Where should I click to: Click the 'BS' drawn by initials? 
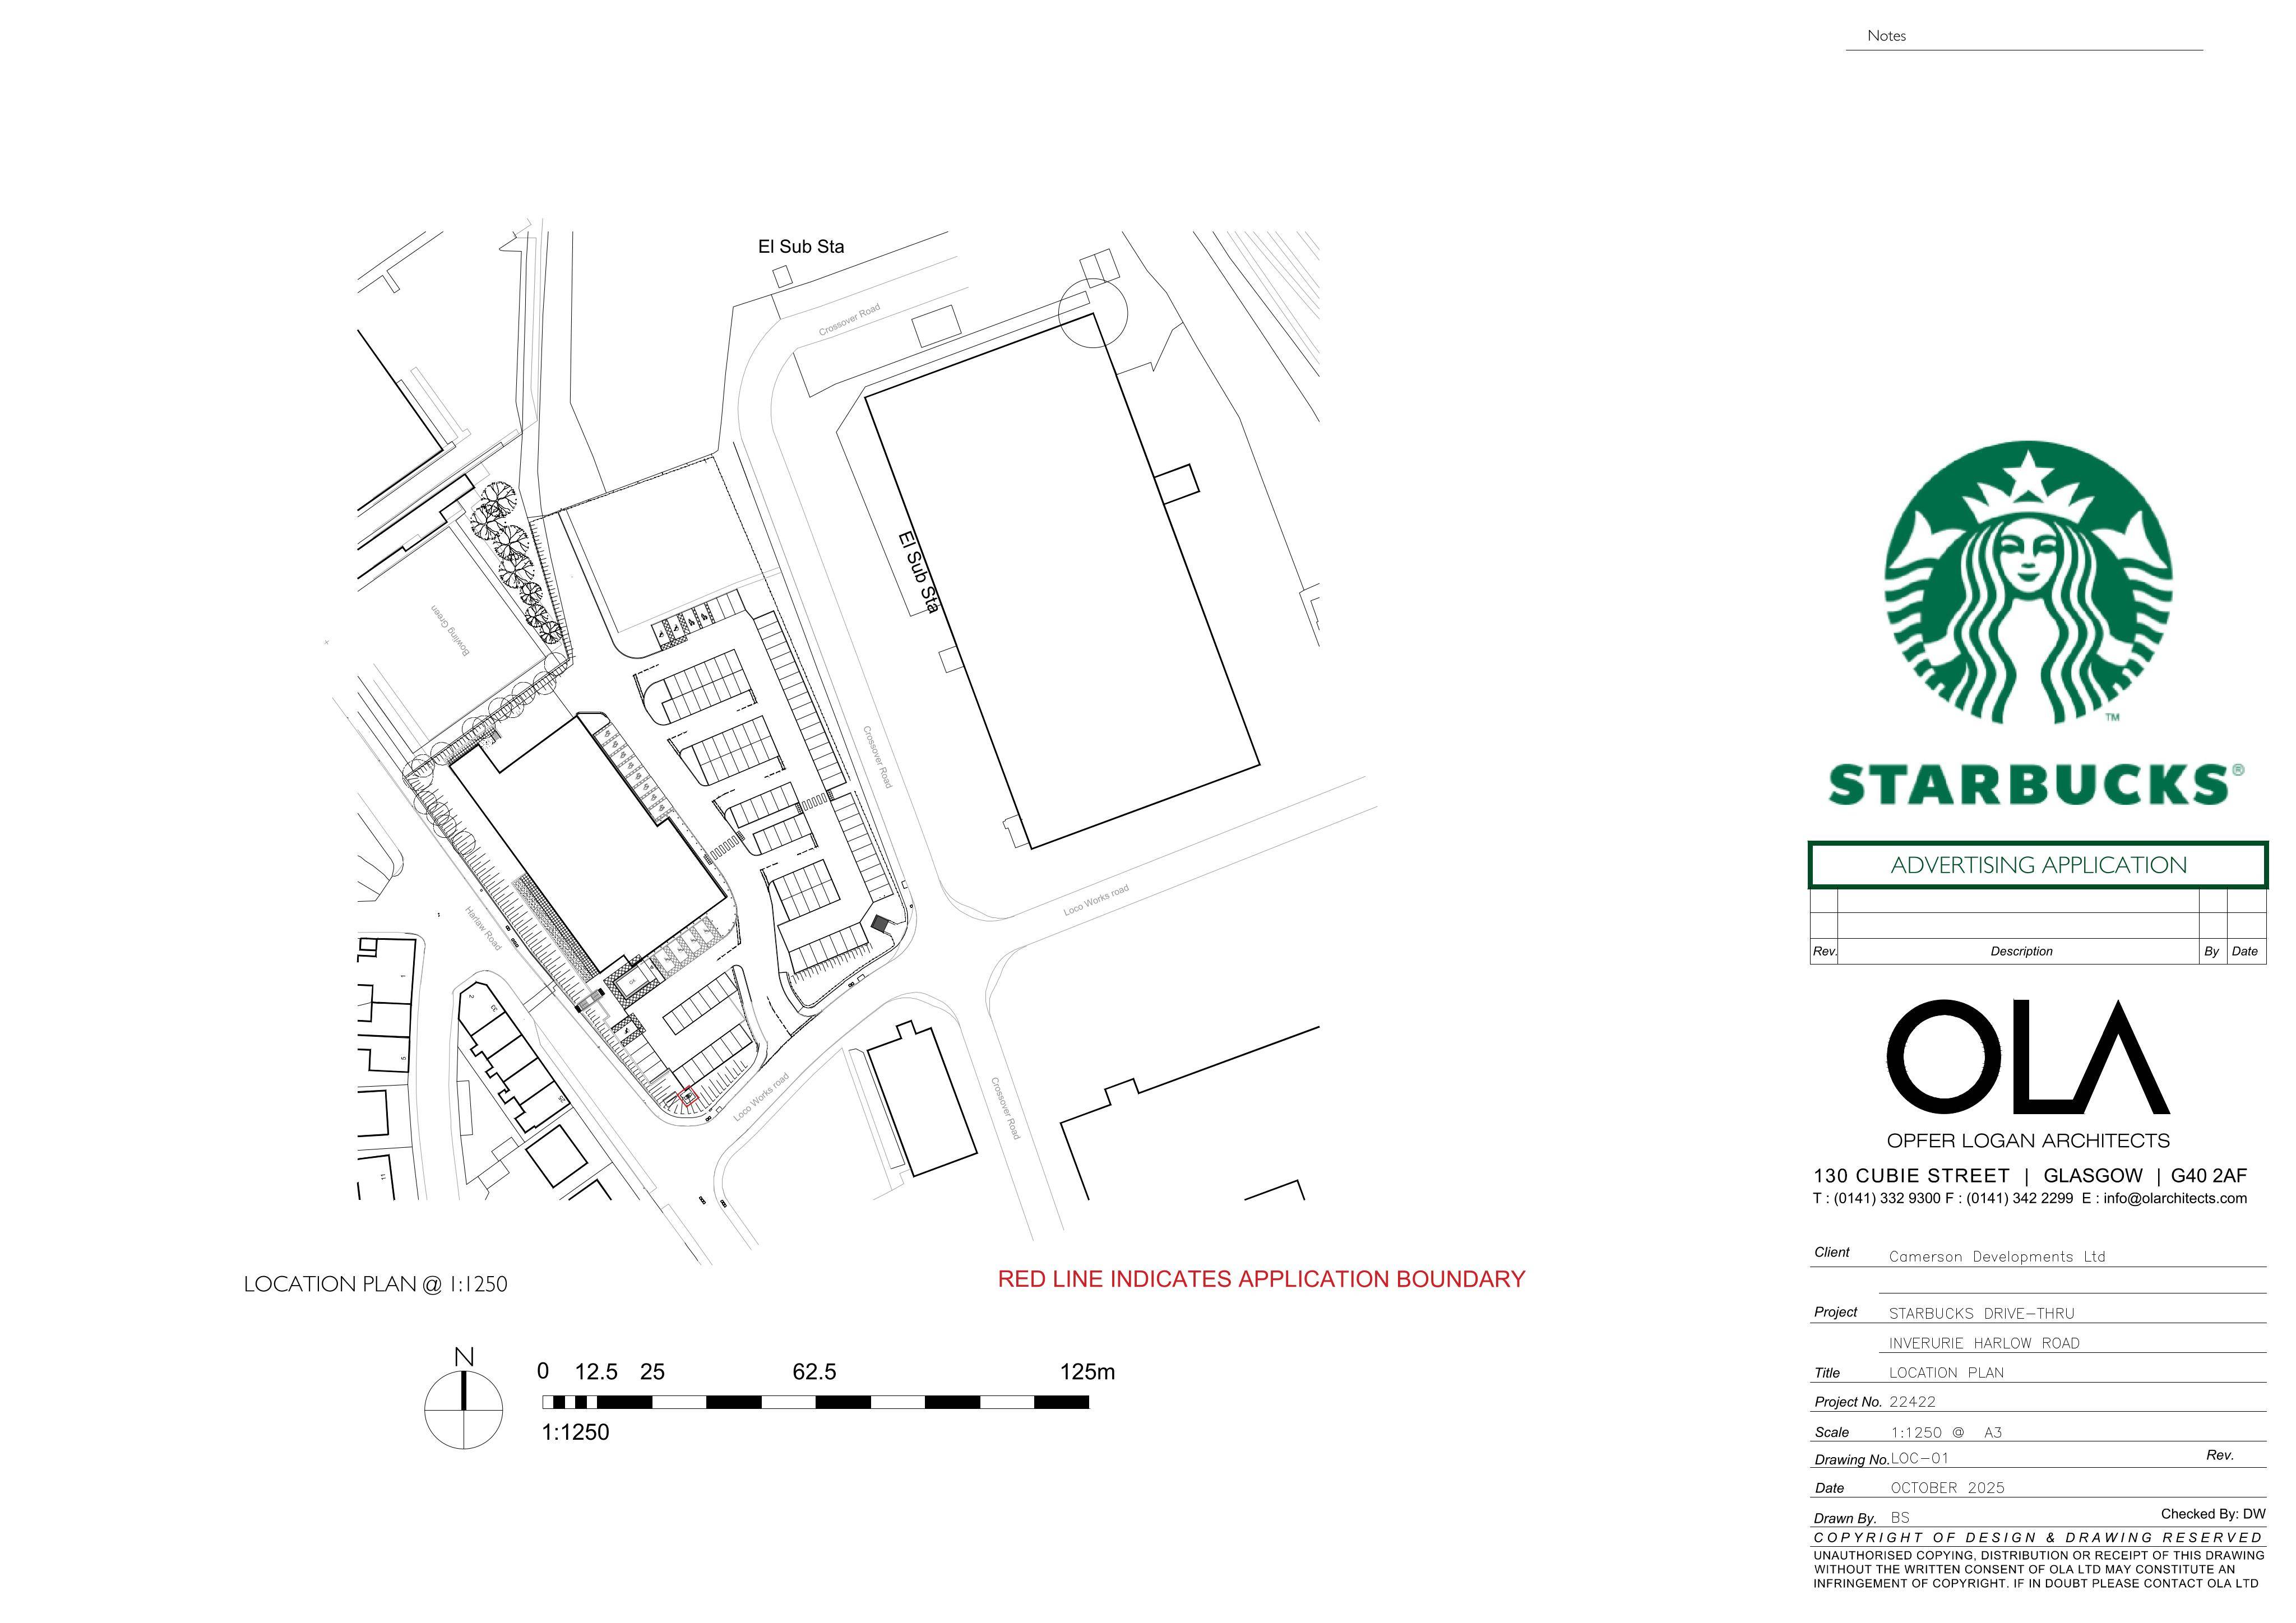coord(1900,1518)
